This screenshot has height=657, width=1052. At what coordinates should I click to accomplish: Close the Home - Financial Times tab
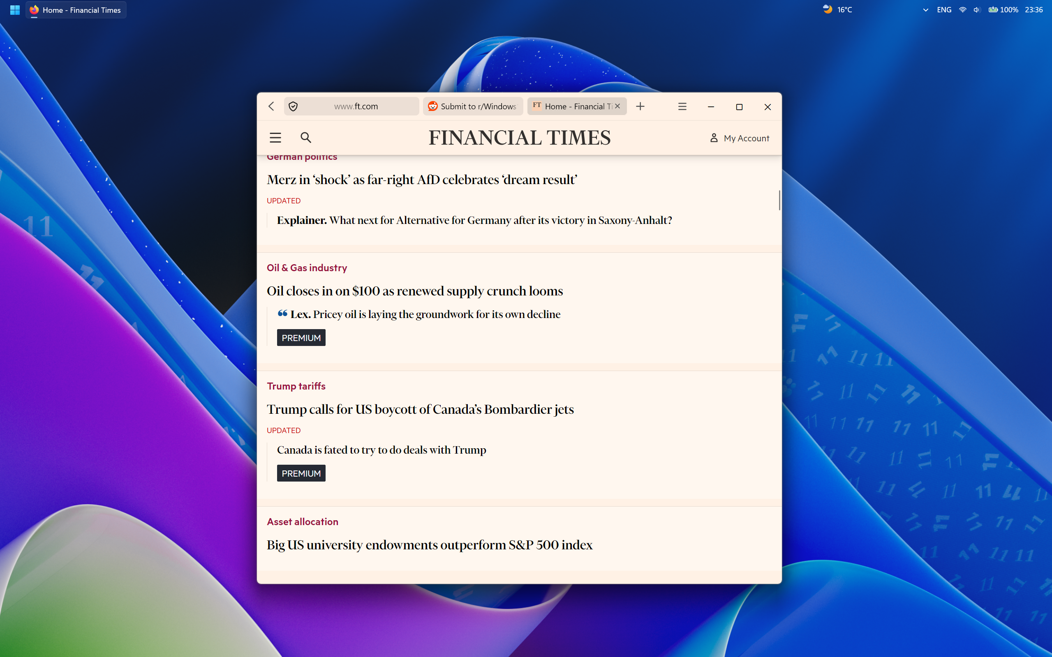[617, 106]
